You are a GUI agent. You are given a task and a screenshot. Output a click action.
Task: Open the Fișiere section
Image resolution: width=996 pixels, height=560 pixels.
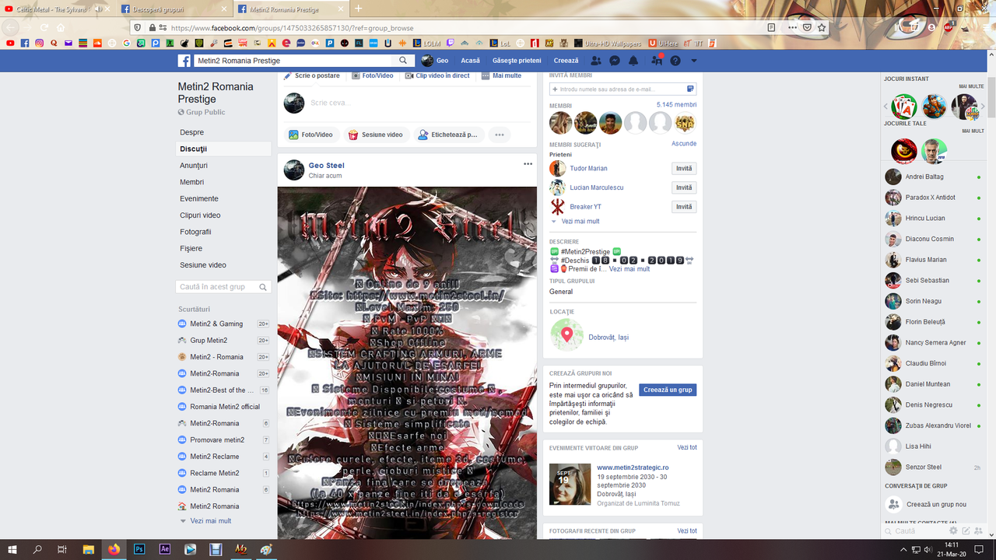[x=223, y=248]
